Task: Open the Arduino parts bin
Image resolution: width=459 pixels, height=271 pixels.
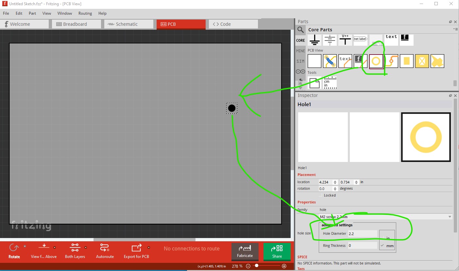Action: 300,72
